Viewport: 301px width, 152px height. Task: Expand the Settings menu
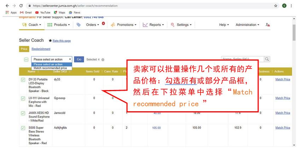coord(181,25)
